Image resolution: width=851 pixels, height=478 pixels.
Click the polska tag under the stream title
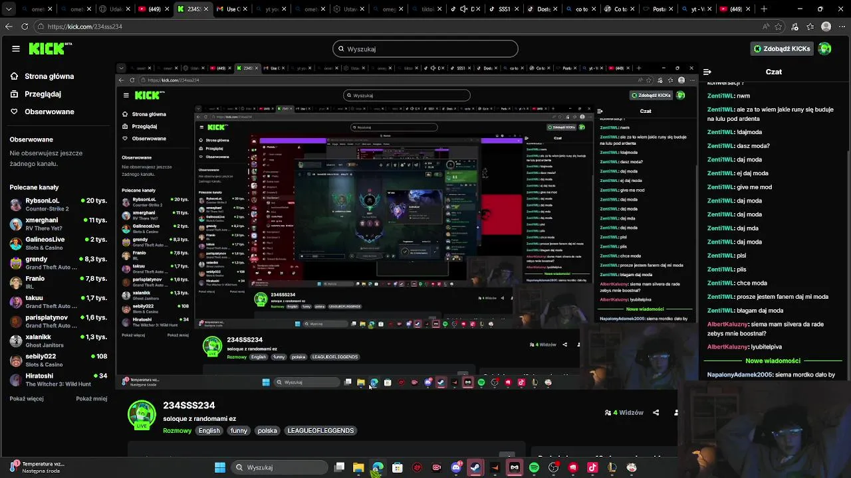click(x=267, y=431)
